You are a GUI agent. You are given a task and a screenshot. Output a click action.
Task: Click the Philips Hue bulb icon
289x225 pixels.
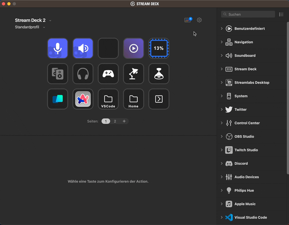click(229, 190)
